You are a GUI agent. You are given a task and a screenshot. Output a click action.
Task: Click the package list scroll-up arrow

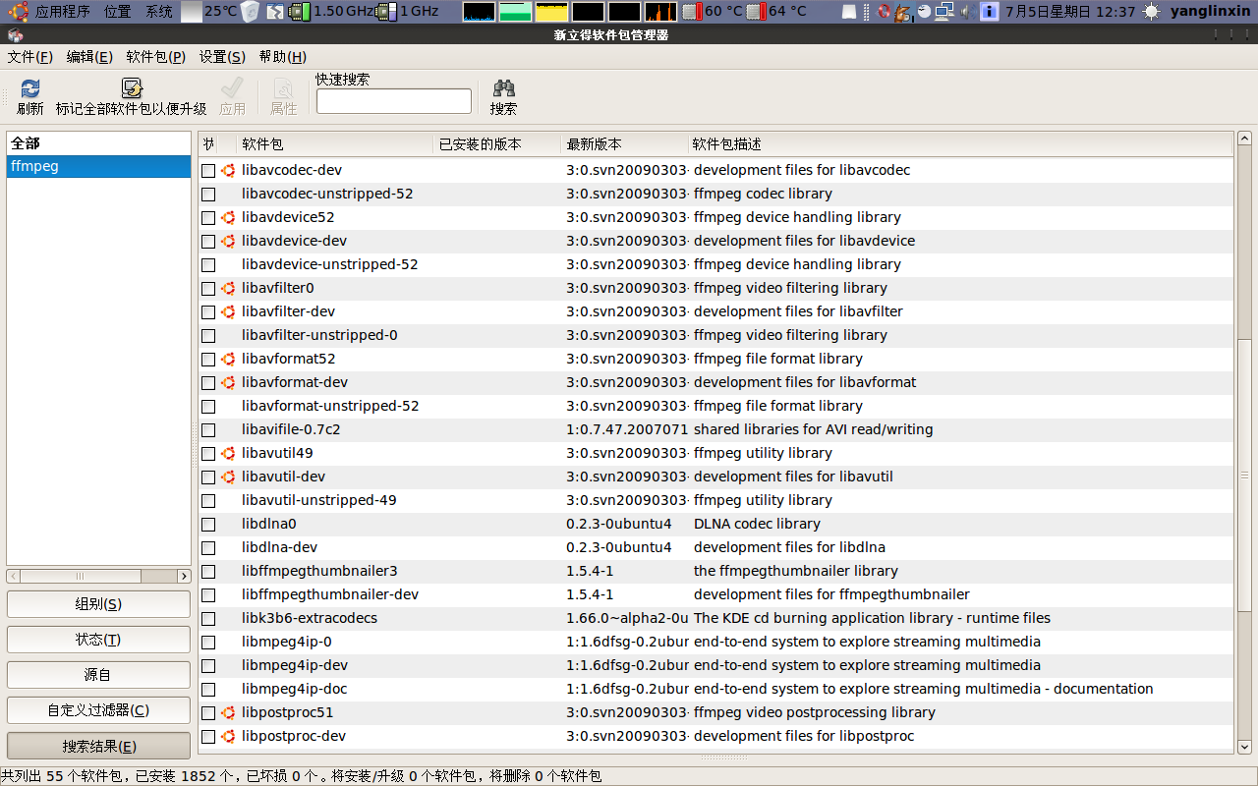(x=1244, y=139)
